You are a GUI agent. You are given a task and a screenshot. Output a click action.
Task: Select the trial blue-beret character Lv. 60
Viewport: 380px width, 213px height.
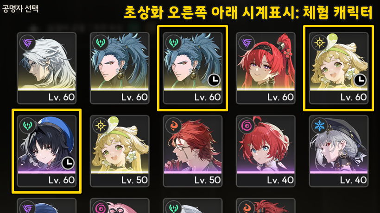[47, 151]
